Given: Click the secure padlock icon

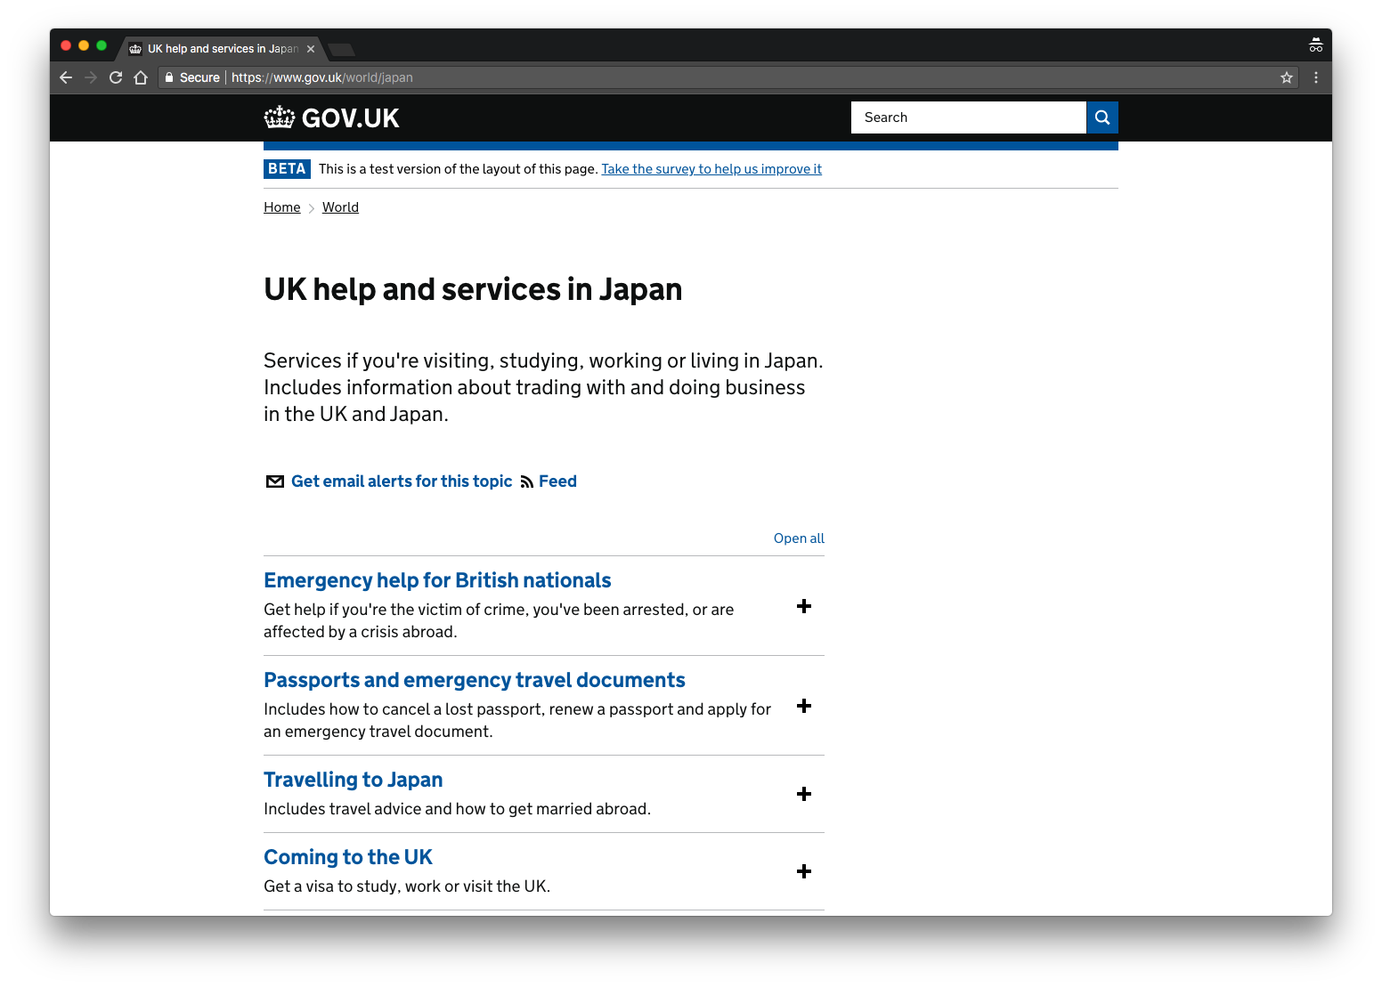Looking at the screenshot, I should (169, 77).
